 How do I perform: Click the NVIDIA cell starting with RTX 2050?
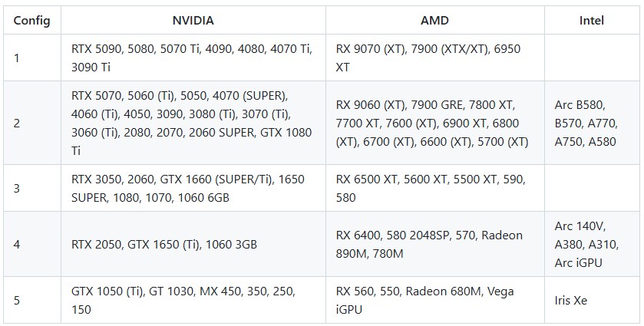click(164, 244)
